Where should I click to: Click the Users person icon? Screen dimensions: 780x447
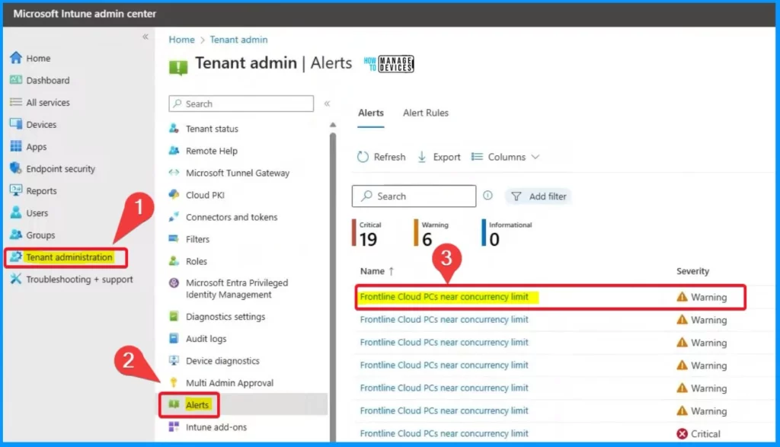[16, 212]
